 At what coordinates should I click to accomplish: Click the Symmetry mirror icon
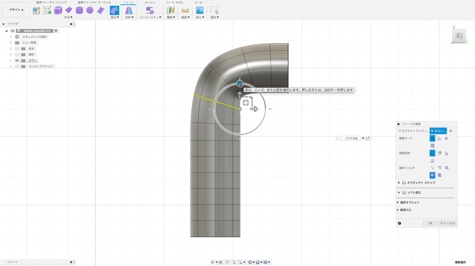pos(129,11)
